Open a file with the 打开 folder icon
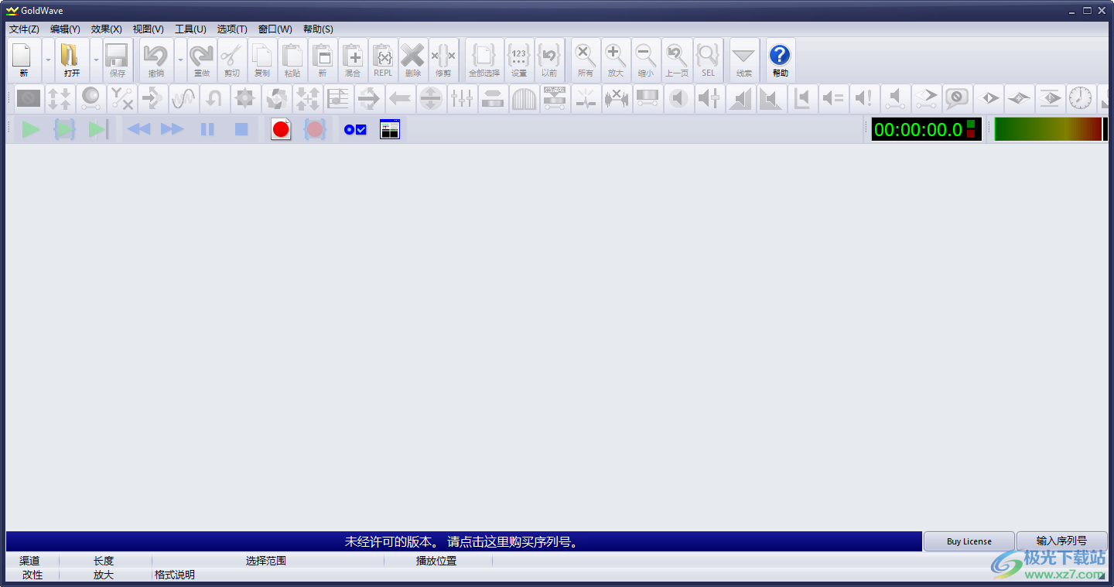This screenshot has height=587, width=1114. coord(71,60)
